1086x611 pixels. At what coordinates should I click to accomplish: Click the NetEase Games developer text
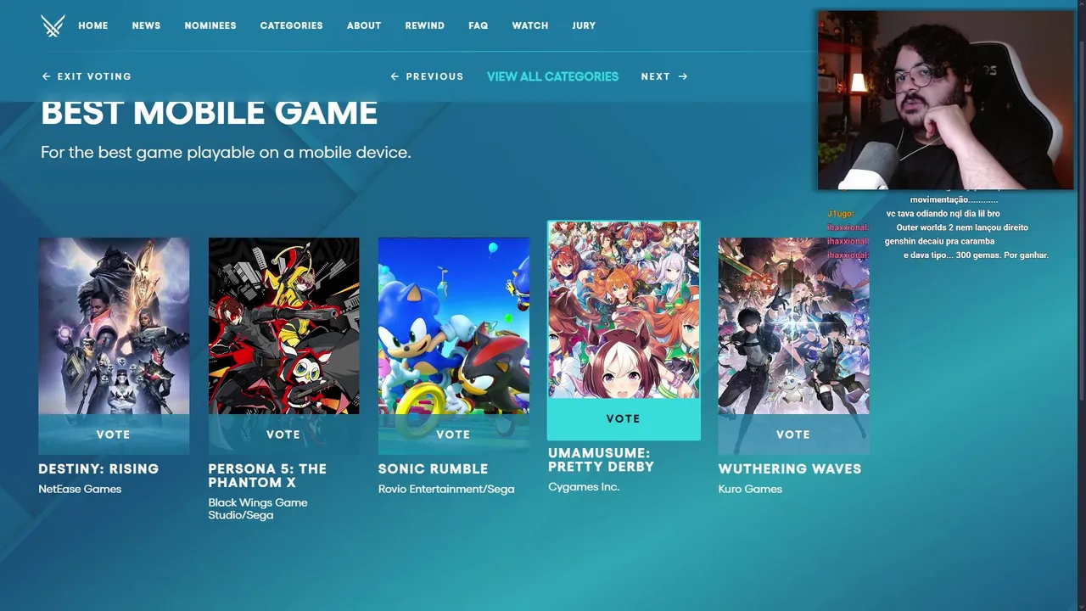click(80, 489)
